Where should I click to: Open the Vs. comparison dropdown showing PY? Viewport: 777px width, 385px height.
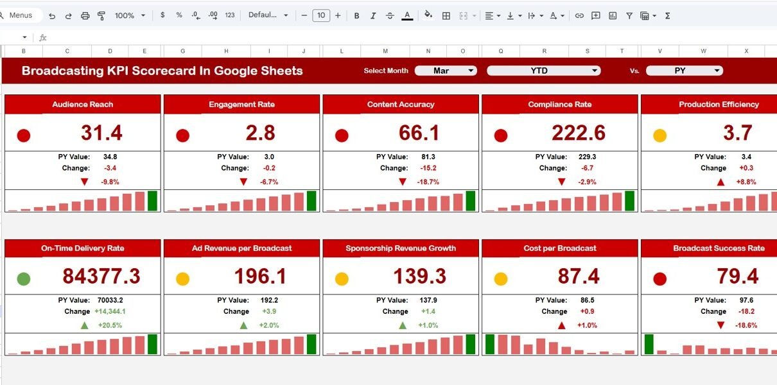click(x=684, y=71)
